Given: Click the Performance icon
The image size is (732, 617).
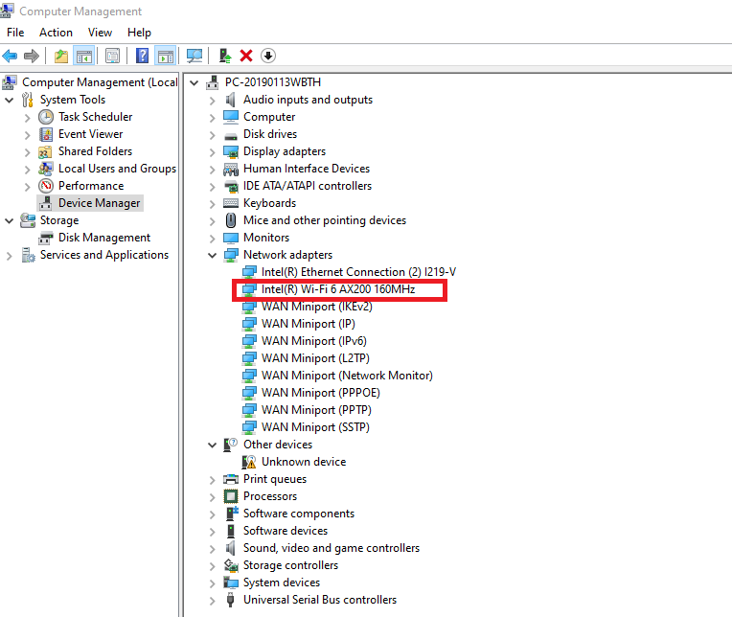Looking at the screenshot, I should (x=46, y=186).
